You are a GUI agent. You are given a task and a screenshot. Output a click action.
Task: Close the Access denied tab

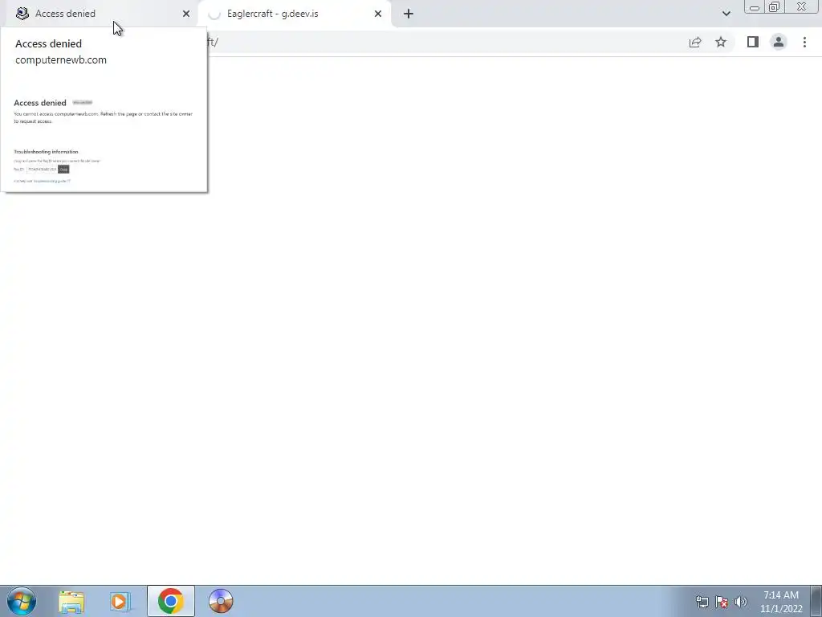186,14
